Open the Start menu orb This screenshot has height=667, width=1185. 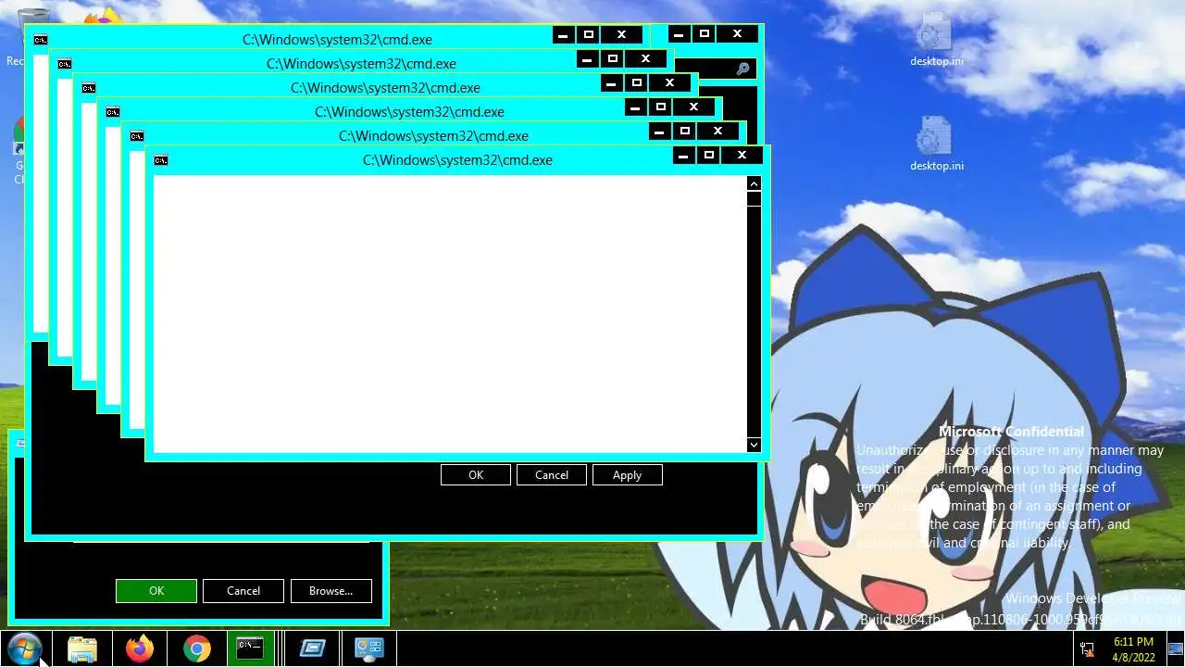click(24, 648)
